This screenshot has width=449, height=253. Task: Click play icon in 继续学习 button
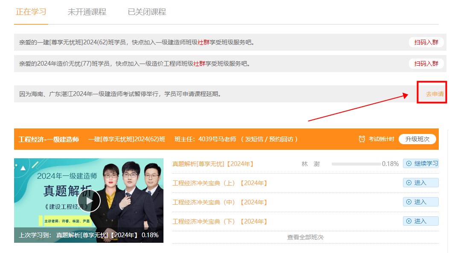click(x=409, y=163)
